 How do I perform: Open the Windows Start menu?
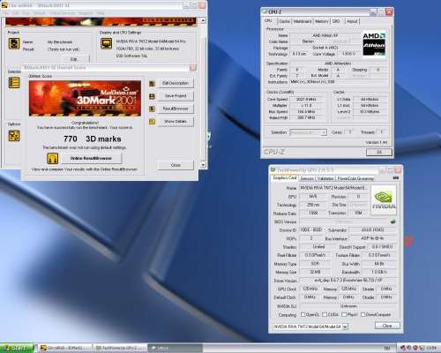(x=17, y=349)
